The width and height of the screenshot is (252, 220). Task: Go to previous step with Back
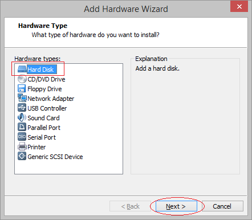tap(130, 206)
